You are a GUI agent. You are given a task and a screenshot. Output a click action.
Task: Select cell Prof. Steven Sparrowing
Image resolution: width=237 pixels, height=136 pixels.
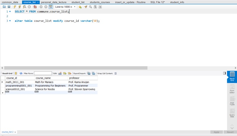pyautogui.click(x=83, y=89)
